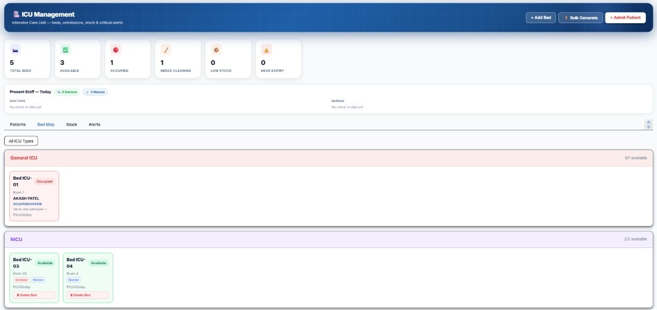The image size is (657, 310).
Task: Open the All ICU Types filter
Action: point(21,141)
